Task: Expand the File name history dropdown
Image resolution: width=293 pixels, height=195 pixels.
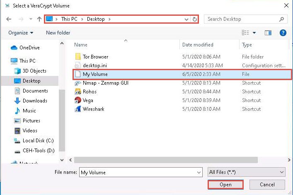Action: coord(199,172)
